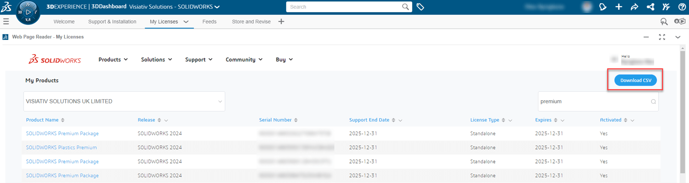Screen dimensions: 689x183
Task: Open the hamburger menu icon
Action: 6,22
